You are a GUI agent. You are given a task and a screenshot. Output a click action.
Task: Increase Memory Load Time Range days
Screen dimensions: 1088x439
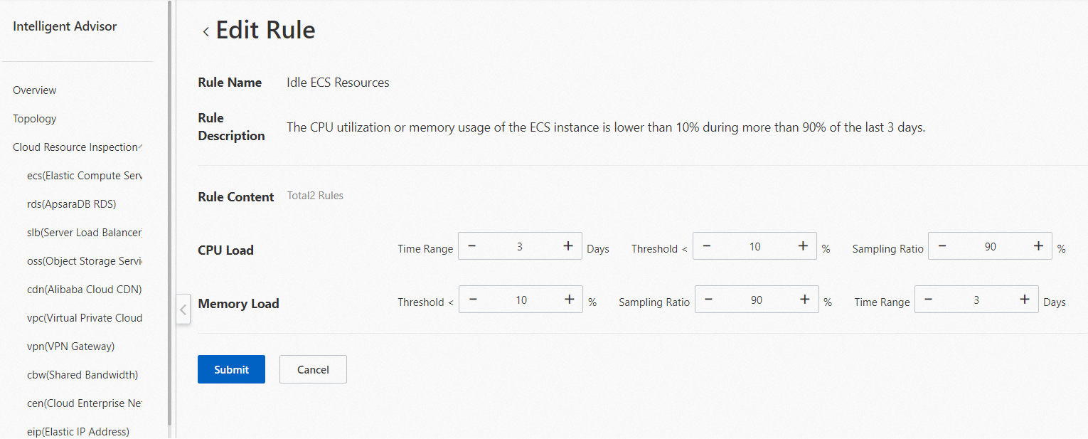[1025, 300]
